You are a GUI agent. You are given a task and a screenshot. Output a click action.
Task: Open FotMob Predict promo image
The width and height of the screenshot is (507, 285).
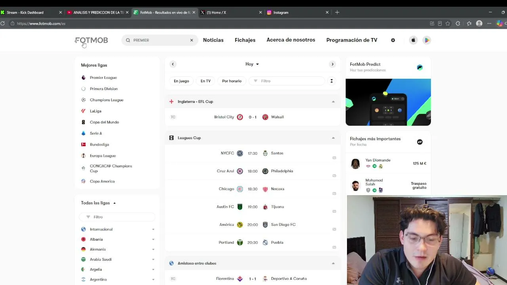(388, 102)
